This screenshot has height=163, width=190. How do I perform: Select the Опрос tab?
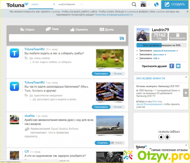[27, 30]
